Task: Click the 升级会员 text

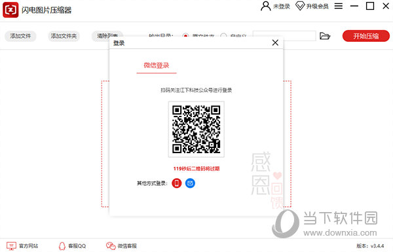Action: [317, 7]
